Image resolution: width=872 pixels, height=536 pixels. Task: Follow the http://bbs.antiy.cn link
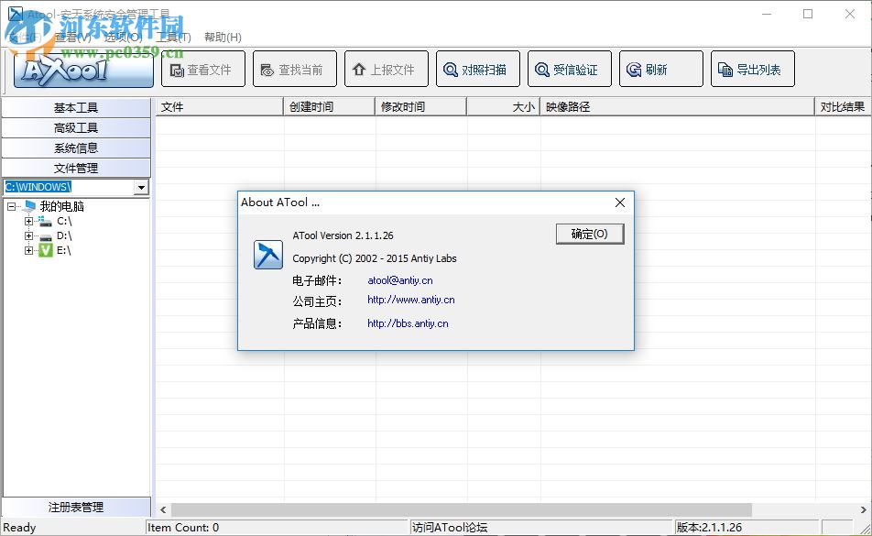407,323
